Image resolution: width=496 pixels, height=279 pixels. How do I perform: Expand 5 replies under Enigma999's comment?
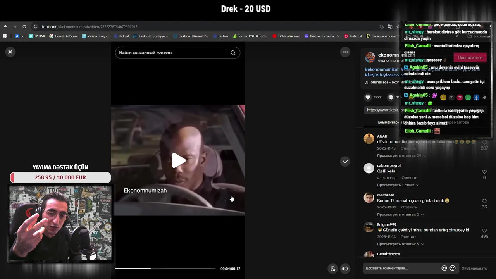pyautogui.click(x=400, y=244)
